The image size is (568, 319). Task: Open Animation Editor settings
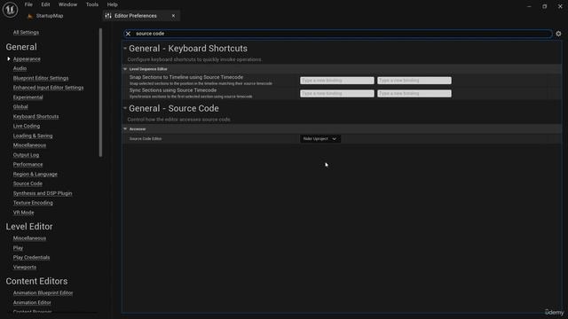(x=32, y=303)
